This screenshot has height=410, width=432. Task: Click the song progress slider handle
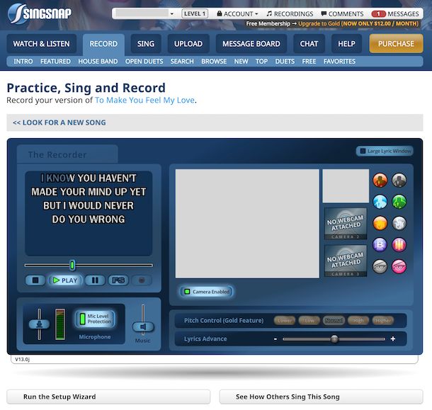(x=72, y=265)
